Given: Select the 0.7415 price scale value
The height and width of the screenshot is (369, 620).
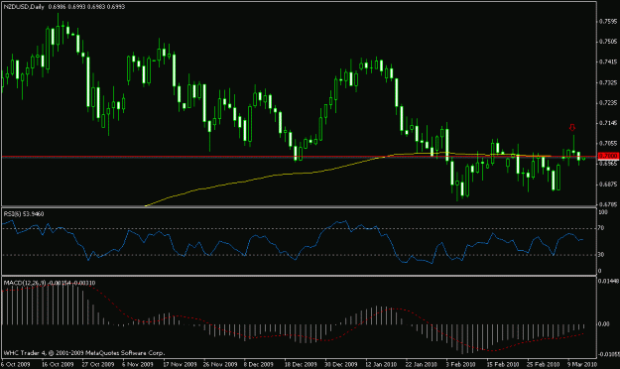Looking at the screenshot, I should 609,61.
